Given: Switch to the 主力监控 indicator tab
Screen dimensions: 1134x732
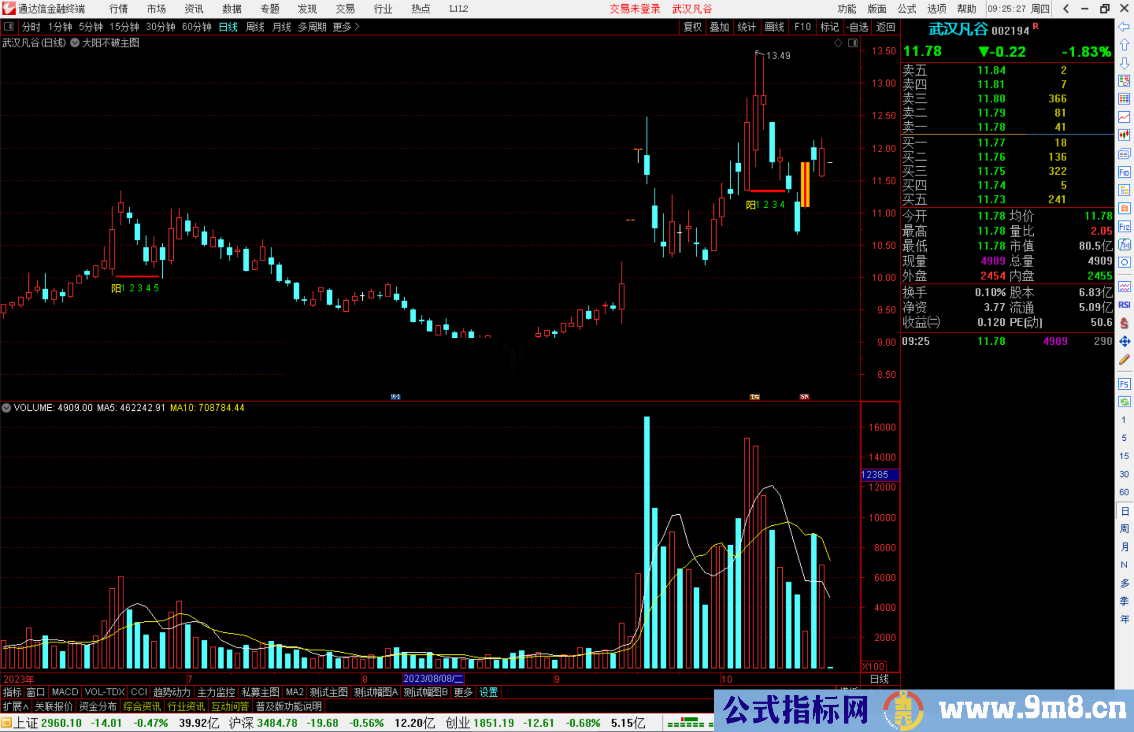Looking at the screenshot, I should coord(216,692).
